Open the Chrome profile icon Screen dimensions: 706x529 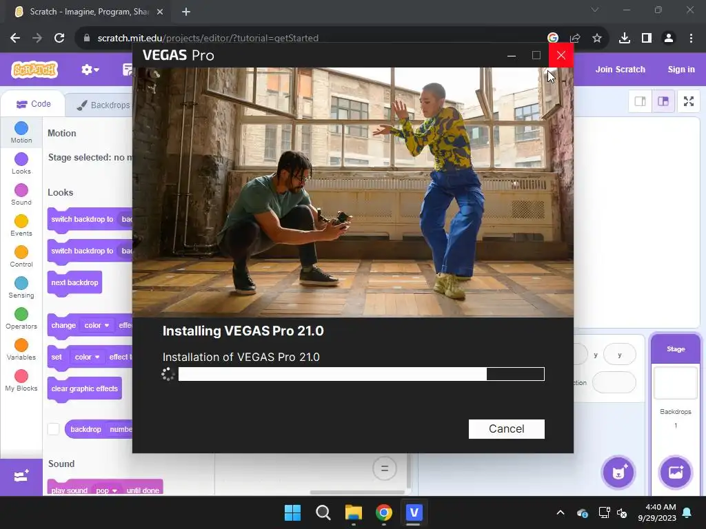[669, 39]
